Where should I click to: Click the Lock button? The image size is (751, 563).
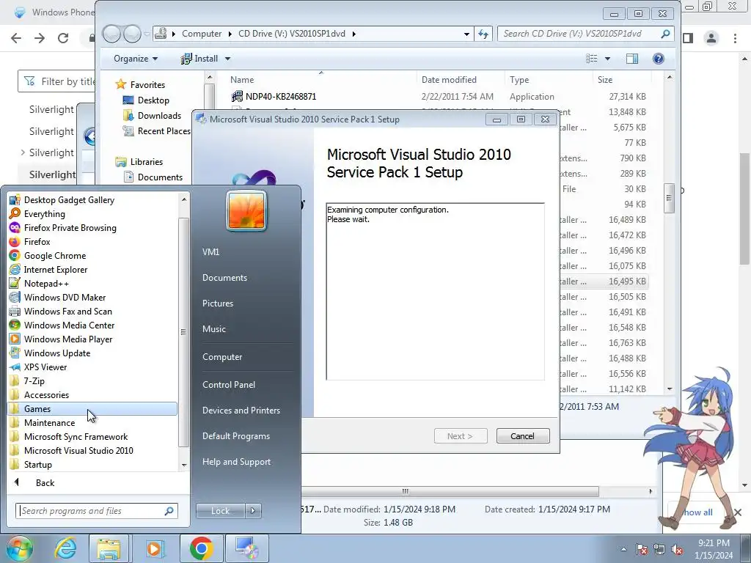point(220,511)
